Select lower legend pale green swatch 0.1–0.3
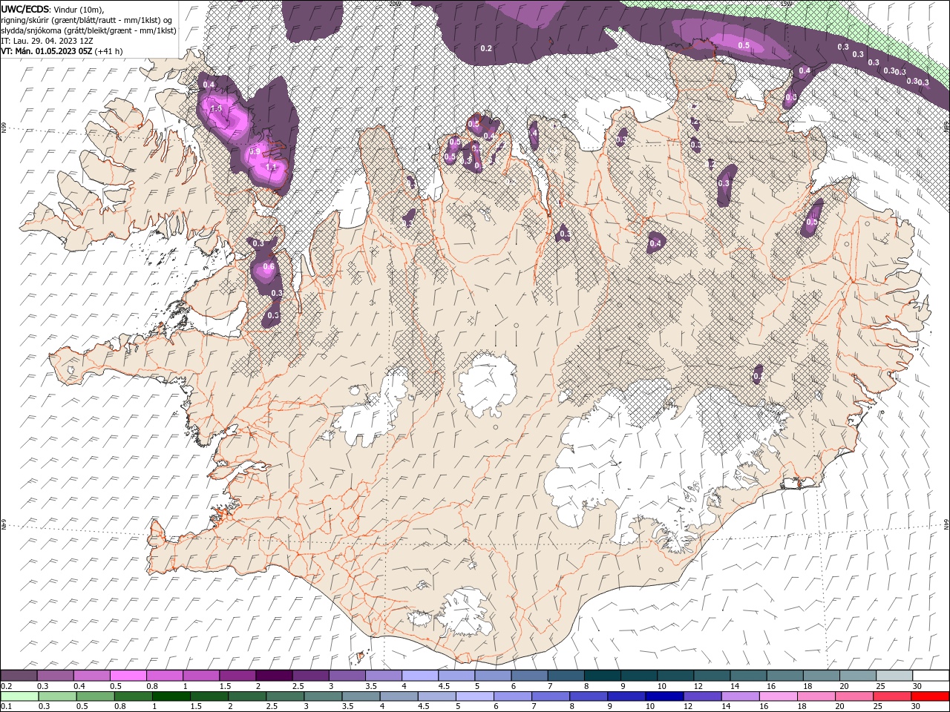 [x=19, y=696]
